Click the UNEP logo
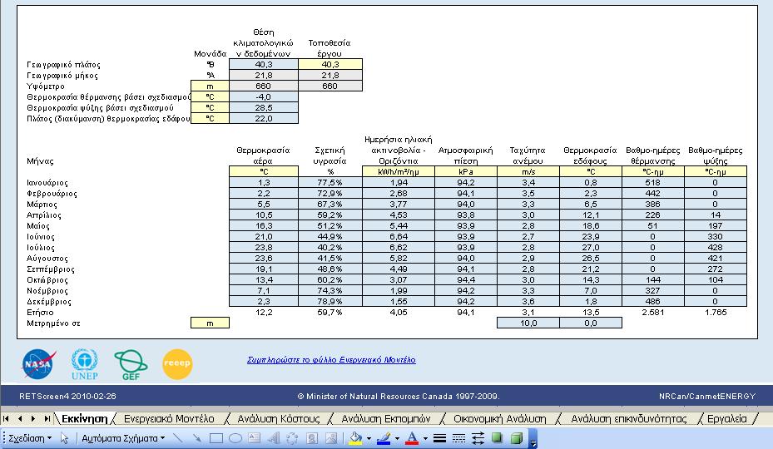 click(x=85, y=364)
